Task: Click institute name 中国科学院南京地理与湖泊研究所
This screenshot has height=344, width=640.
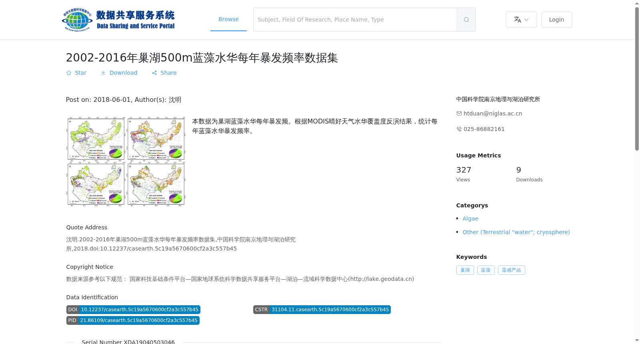Action: (498, 99)
